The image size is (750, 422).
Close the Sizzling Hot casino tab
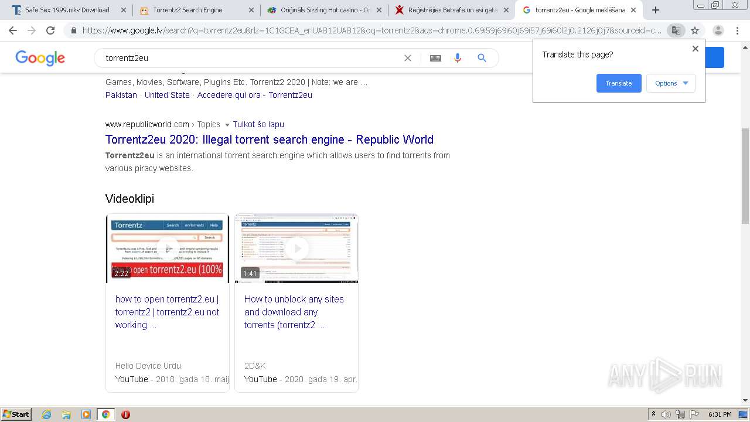(x=379, y=10)
